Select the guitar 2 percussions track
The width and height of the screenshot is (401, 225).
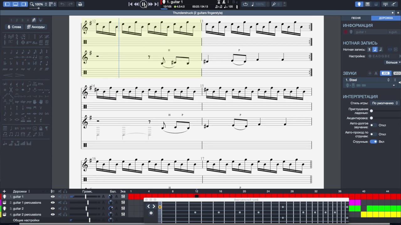[27, 214]
